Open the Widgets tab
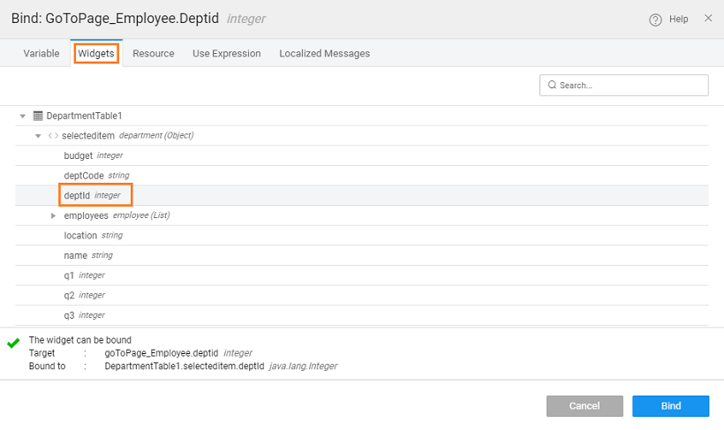The height and width of the screenshot is (430, 724). (x=96, y=54)
